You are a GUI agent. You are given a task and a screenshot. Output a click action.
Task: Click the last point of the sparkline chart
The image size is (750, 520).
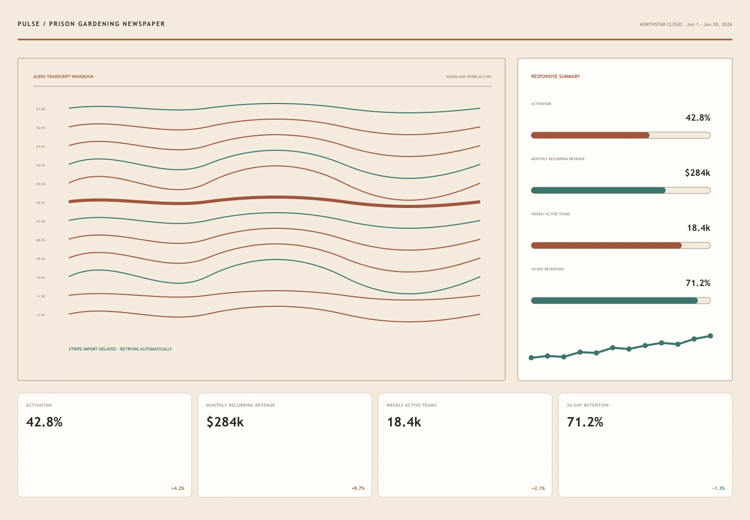(710, 336)
